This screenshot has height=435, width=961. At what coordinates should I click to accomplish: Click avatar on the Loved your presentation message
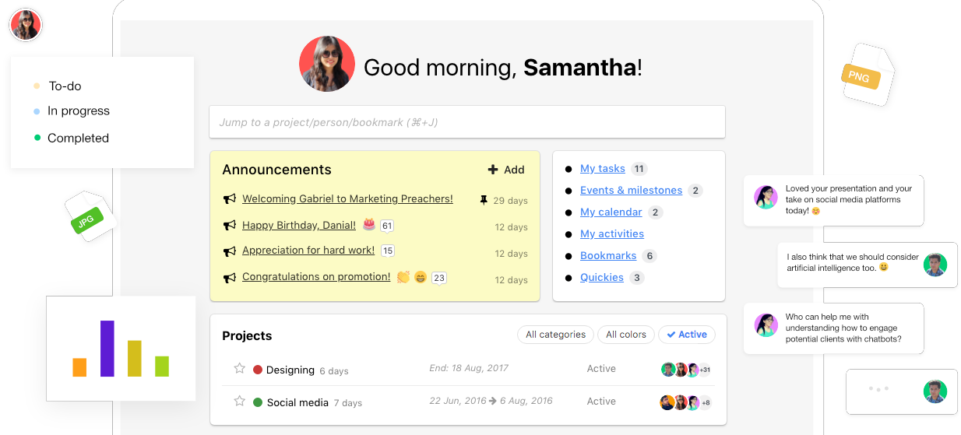pos(766,197)
